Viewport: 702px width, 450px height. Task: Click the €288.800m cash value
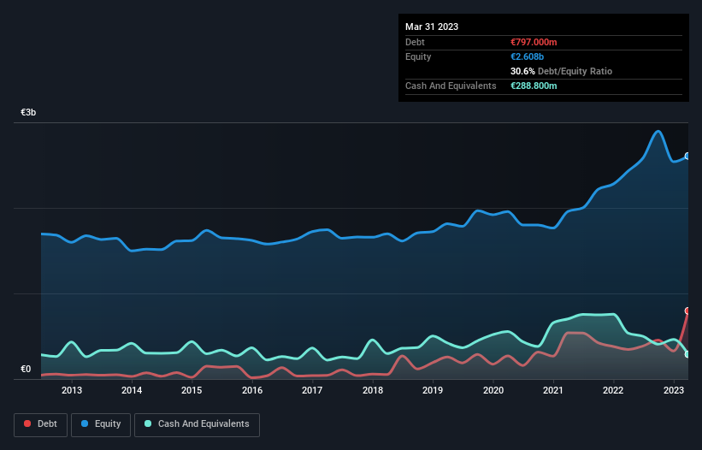534,86
